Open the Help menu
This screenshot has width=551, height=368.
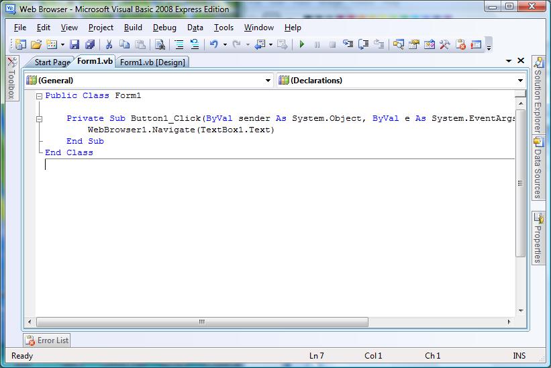click(293, 28)
